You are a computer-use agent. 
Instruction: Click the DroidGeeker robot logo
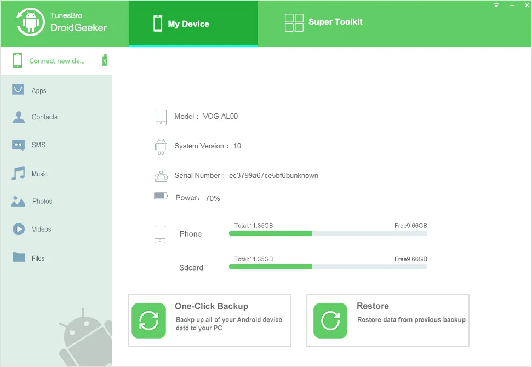31,23
